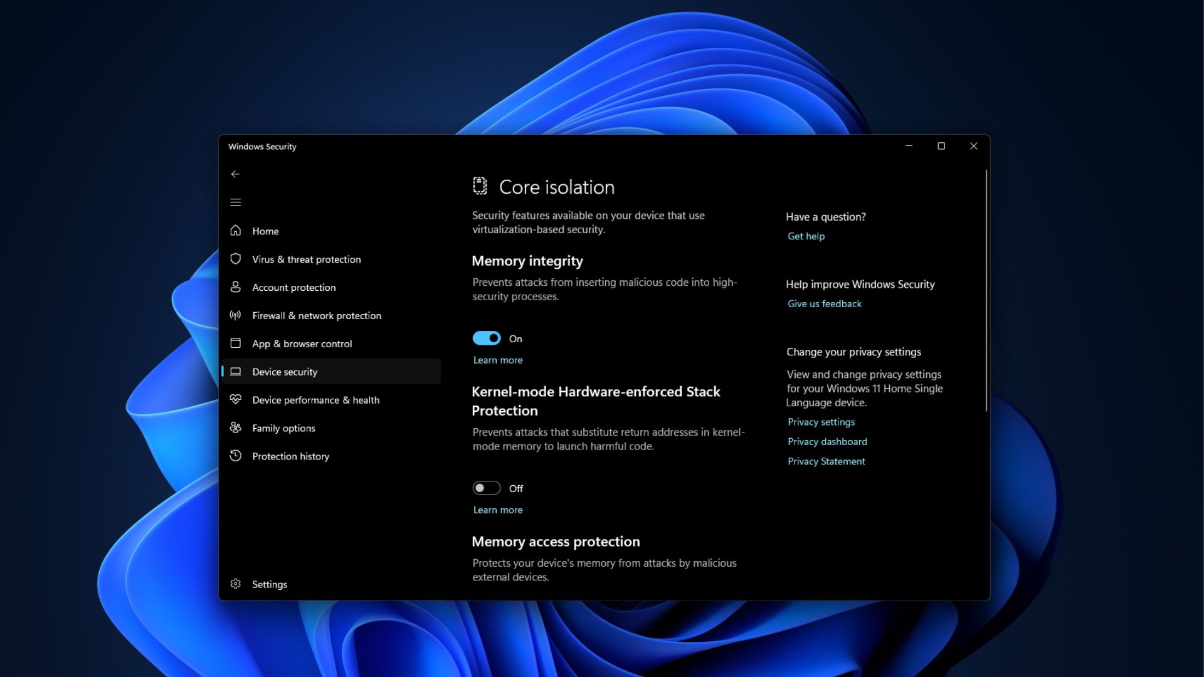Enable Kernel-mode Hardware-enforced Stack Protection toggle
Image resolution: width=1204 pixels, height=677 pixels.
pos(487,488)
